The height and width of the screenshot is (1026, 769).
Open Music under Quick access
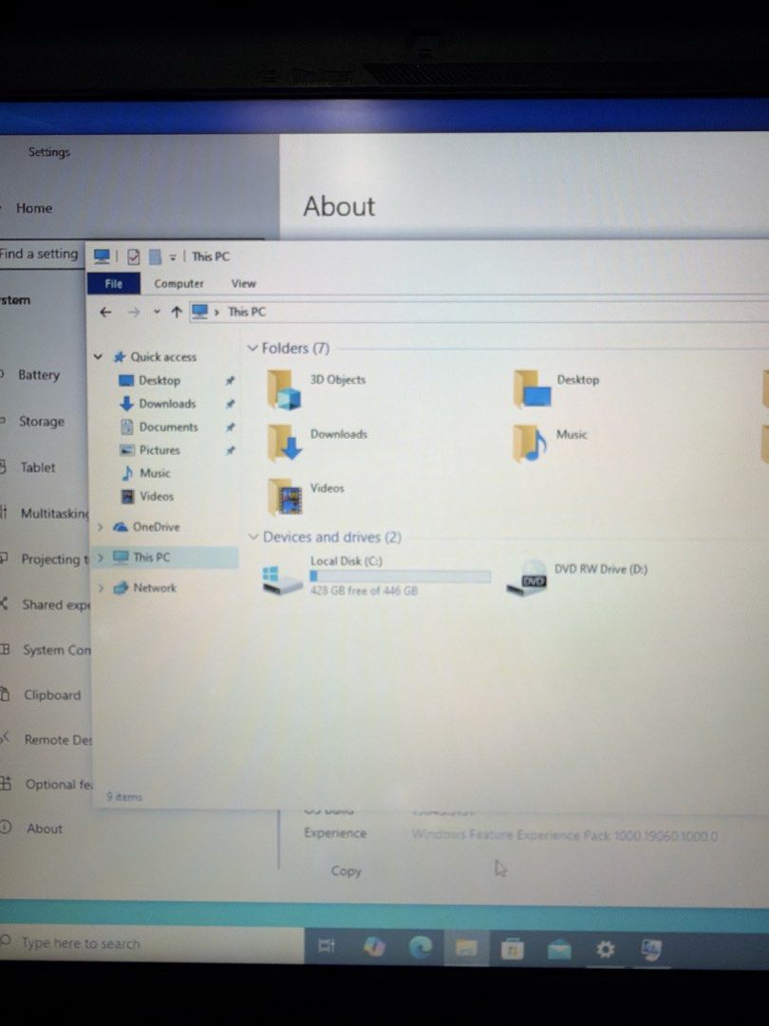pyautogui.click(x=155, y=473)
